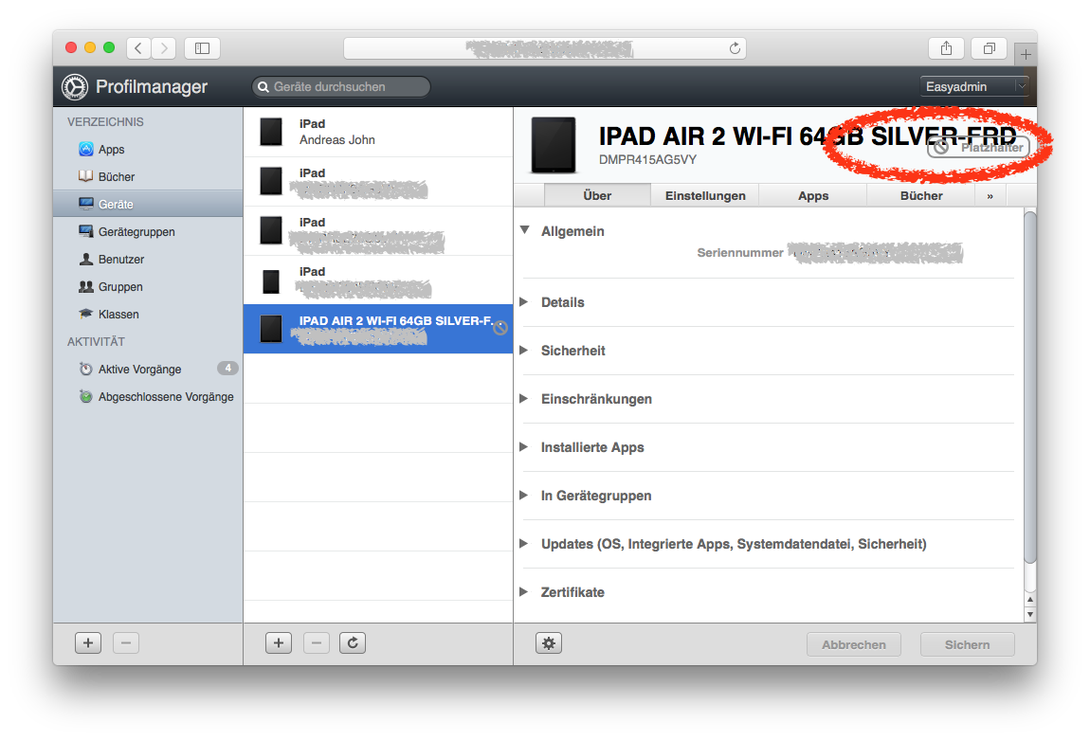Click the Seriennummer label
Viewport: 1090px width, 741px height.
[739, 252]
